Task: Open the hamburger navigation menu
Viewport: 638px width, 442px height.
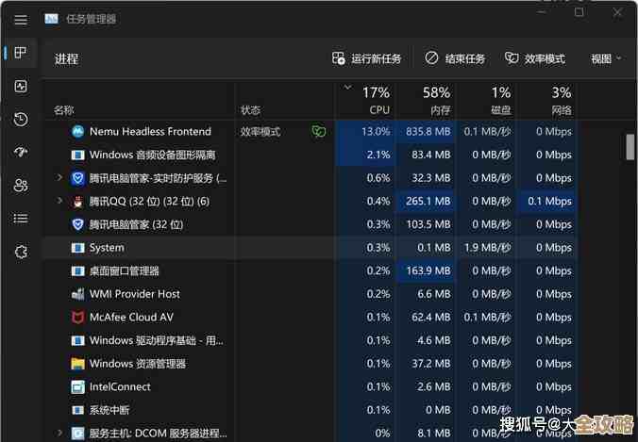Action: tap(21, 20)
